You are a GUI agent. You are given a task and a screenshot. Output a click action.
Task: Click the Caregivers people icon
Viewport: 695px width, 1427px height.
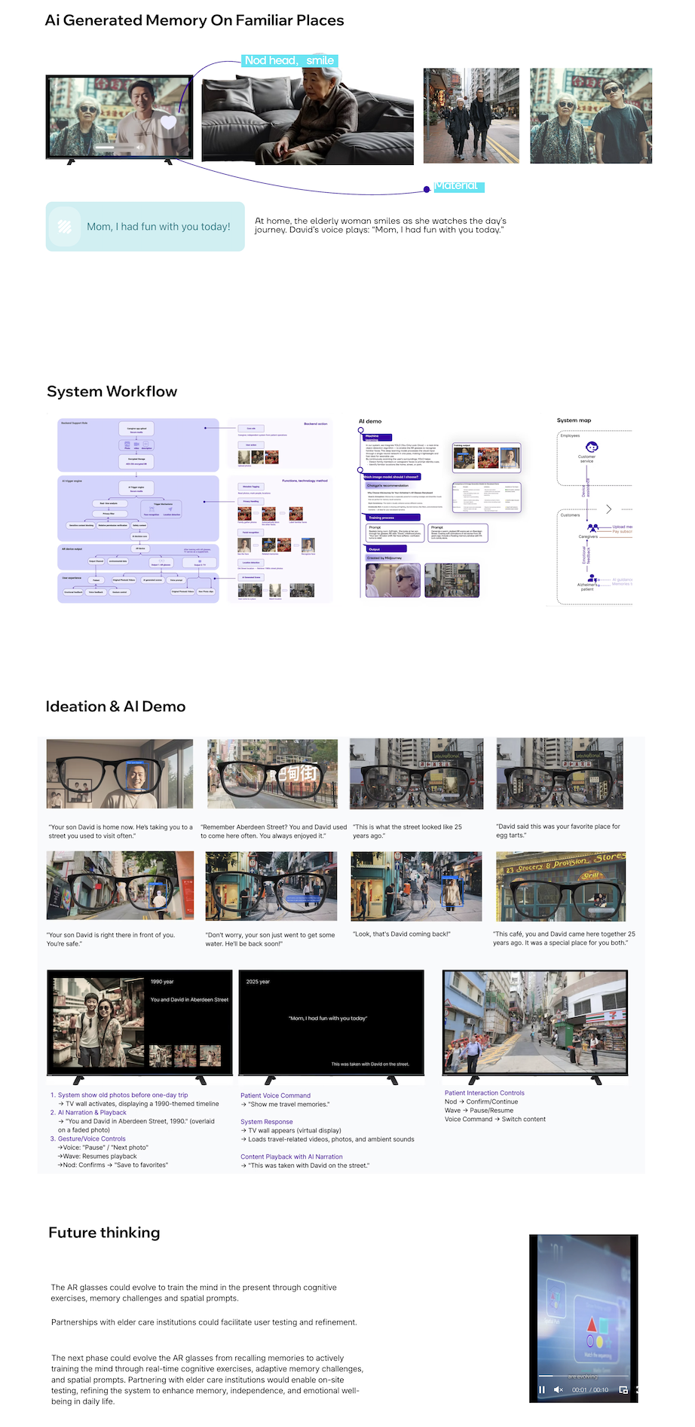(592, 528)
